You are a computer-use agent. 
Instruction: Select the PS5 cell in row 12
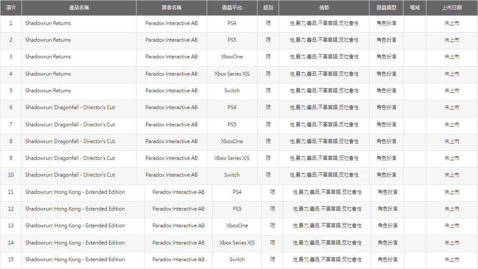pyautogui.click(x=237, y=209)
